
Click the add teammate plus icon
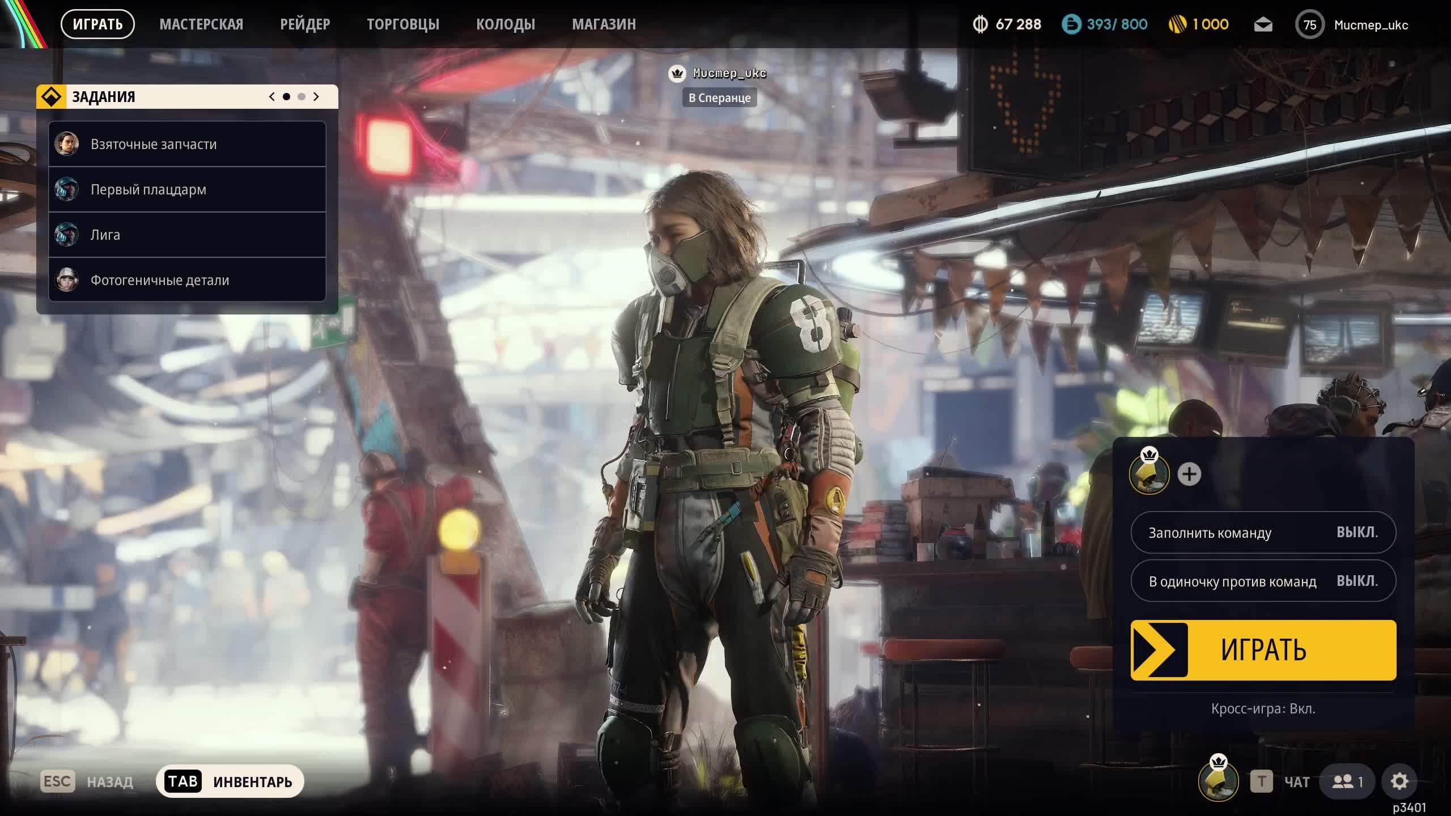(x=1189, y=474)
